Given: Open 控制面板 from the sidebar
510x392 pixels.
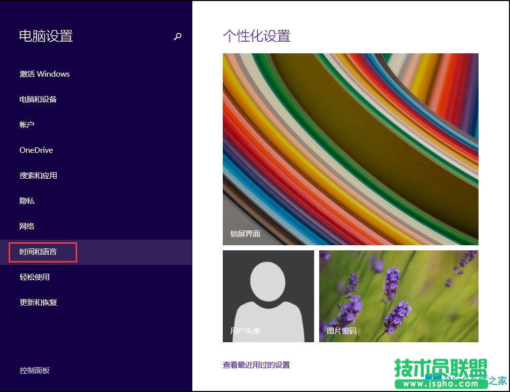Looking at the screenshot, I should 33,371.
